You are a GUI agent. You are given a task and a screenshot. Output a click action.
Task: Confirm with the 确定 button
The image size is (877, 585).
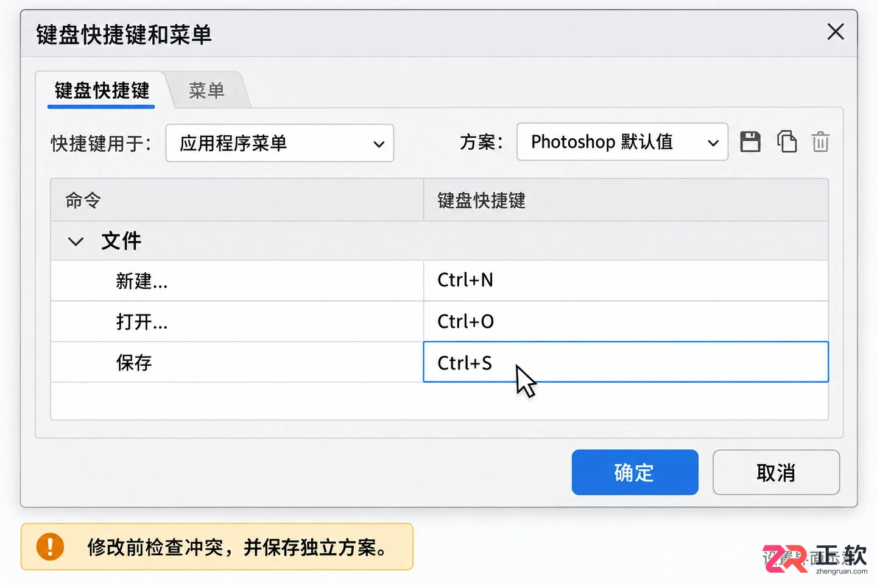(x=635, y=472)
